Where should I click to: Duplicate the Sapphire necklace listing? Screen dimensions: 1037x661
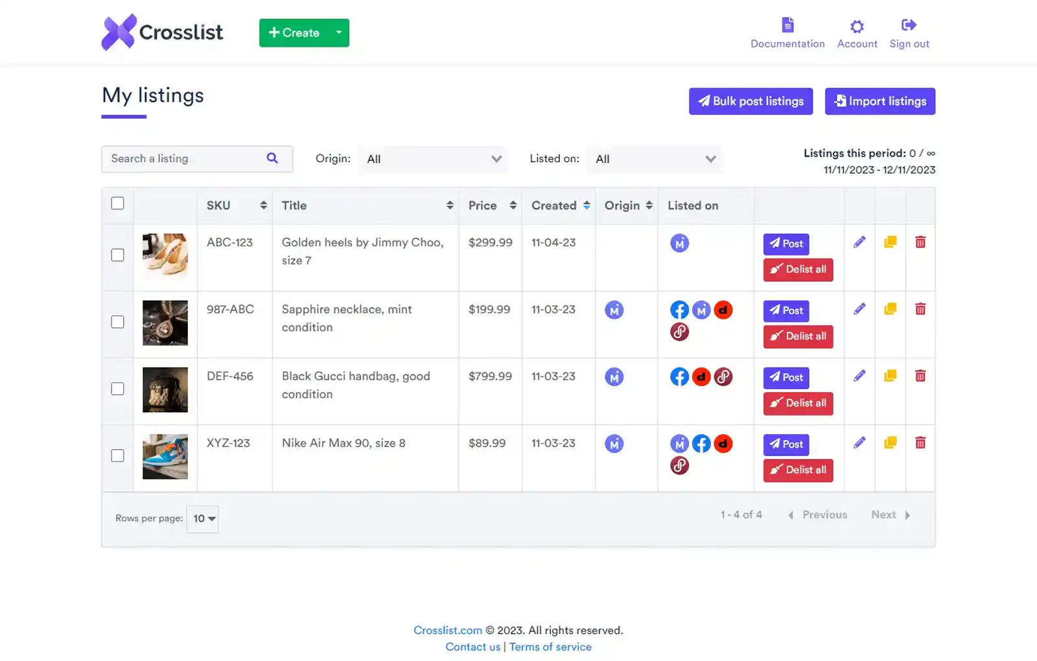point(890,308)
